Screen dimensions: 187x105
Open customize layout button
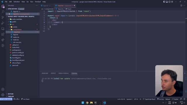click(172, 2)
